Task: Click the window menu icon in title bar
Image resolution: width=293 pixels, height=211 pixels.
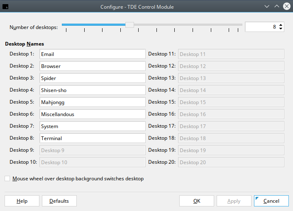Action: [x=6, y=7]
